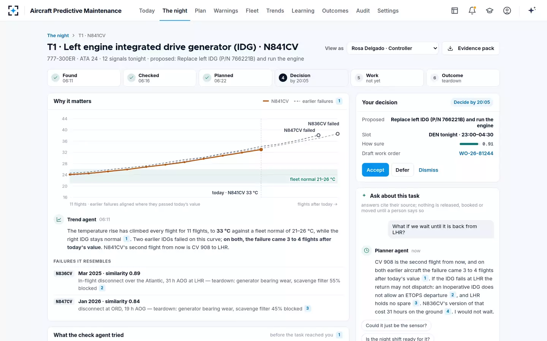Click sparkle icon beside Ask about this task

(x=364, y=196)
